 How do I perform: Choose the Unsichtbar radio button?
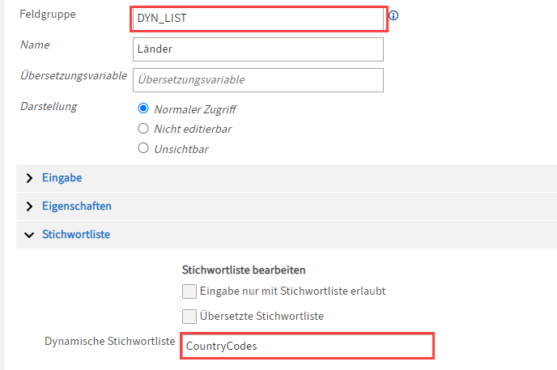pos(143,148)
